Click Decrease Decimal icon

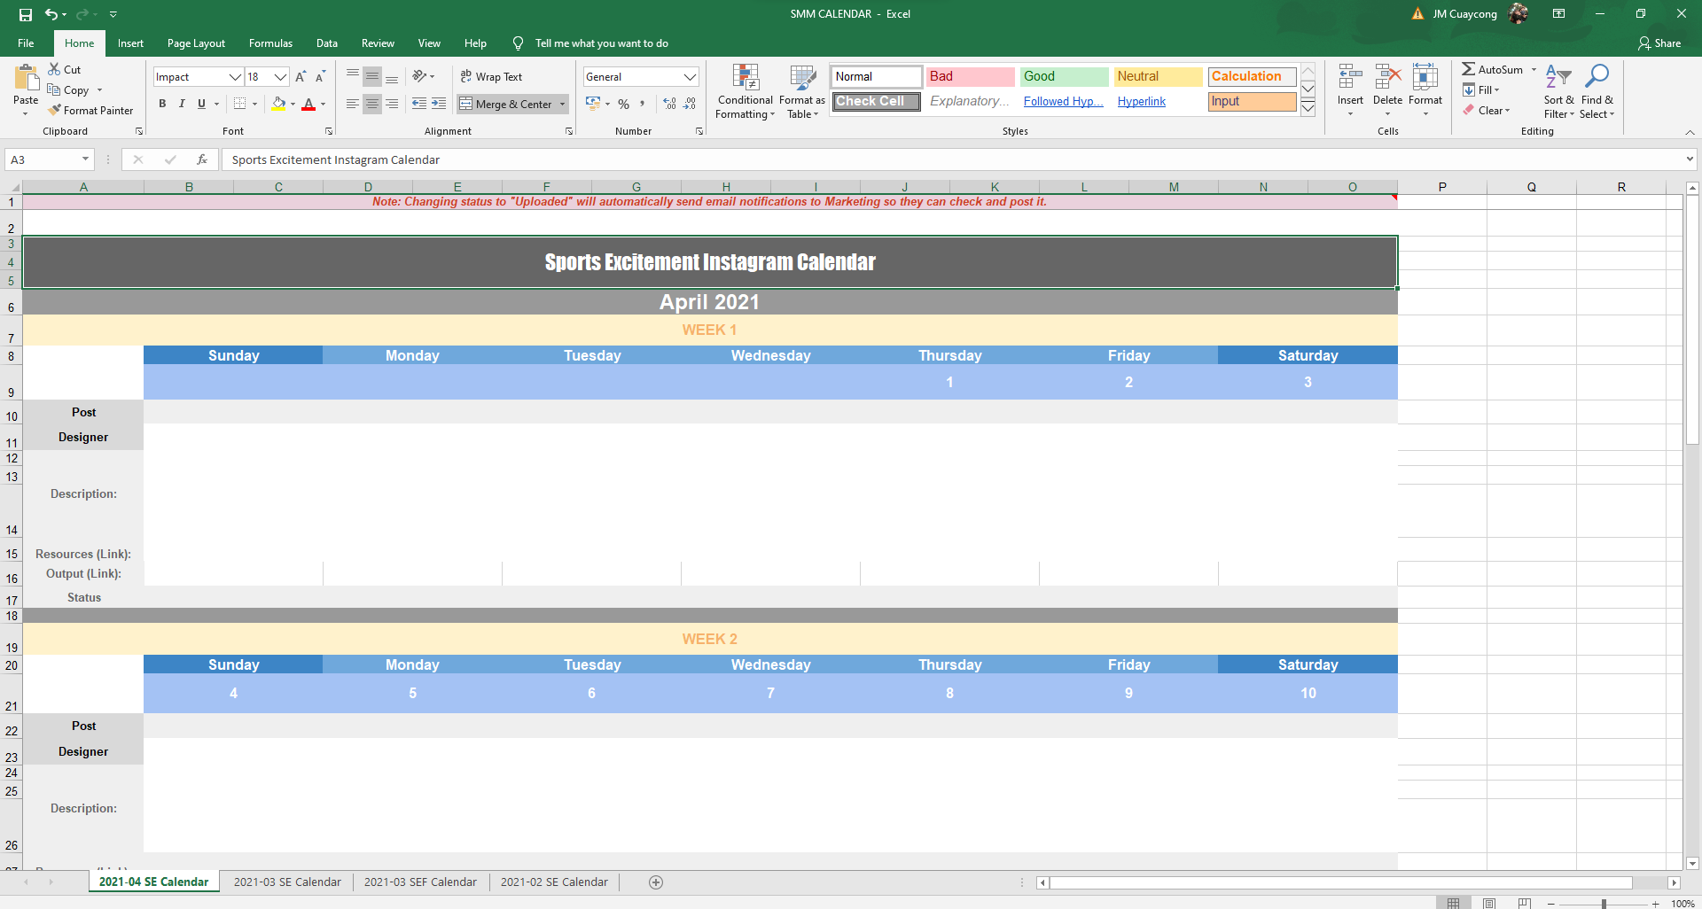[x=690, y=104]
